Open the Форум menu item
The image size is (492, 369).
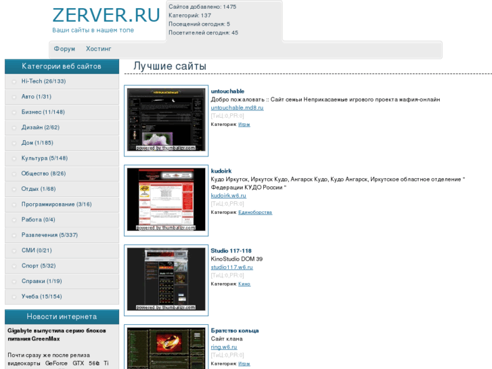pos(64,49)
